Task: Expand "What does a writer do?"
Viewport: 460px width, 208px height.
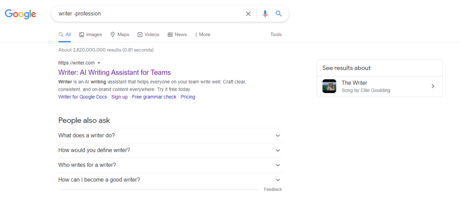Action: coord(170,136)
